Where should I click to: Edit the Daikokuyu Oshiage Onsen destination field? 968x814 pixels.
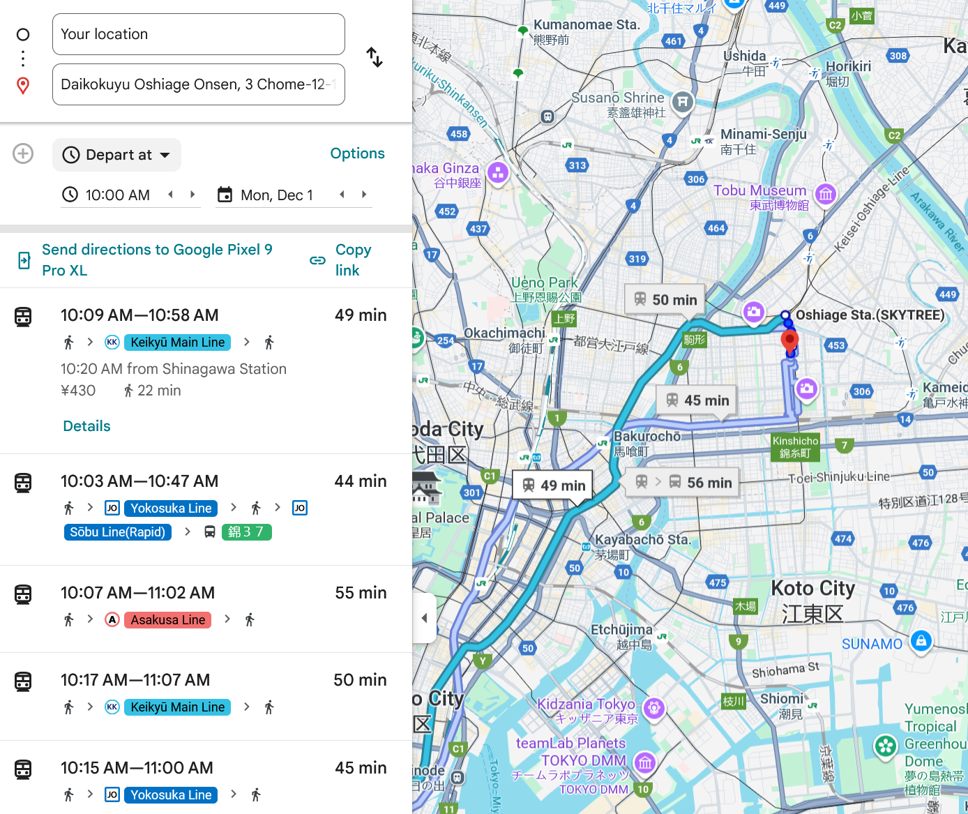199,84
